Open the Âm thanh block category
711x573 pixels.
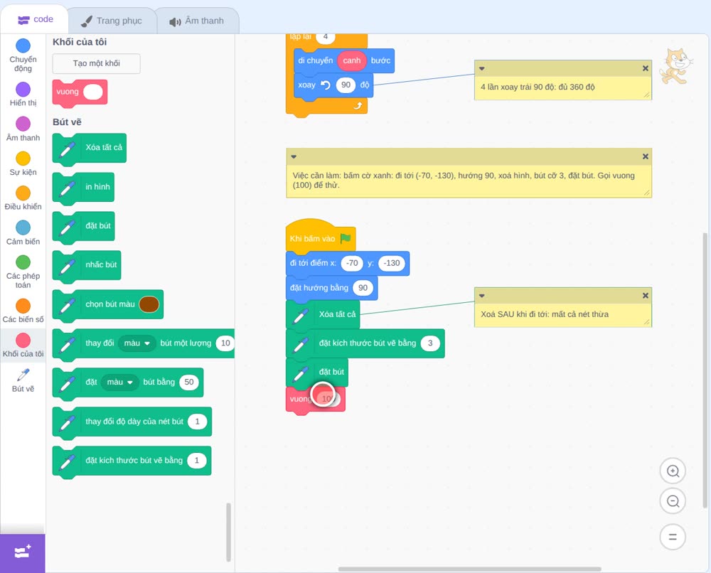(23, 129)
